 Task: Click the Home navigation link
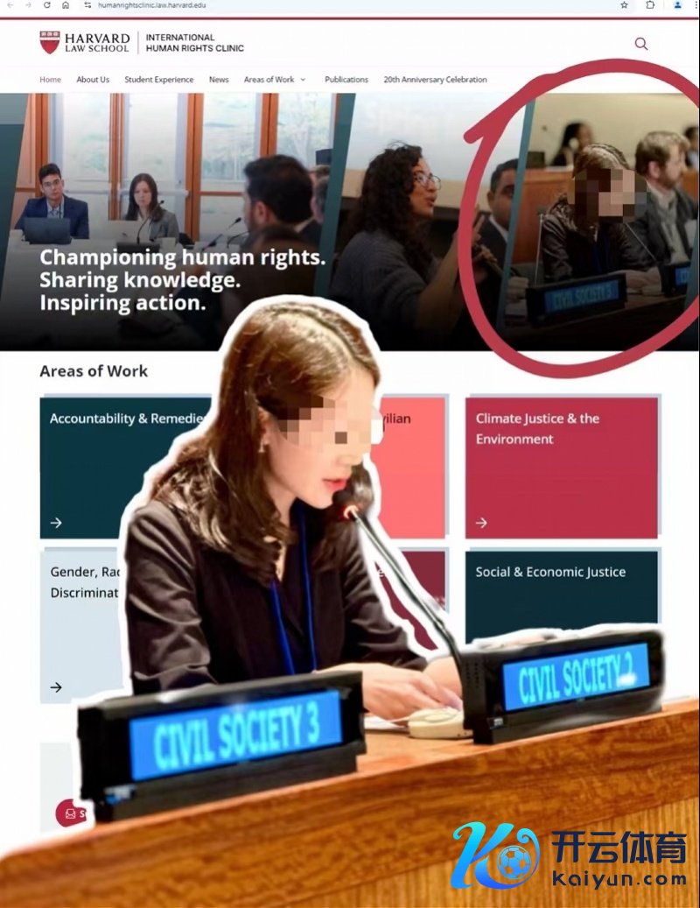51,80
